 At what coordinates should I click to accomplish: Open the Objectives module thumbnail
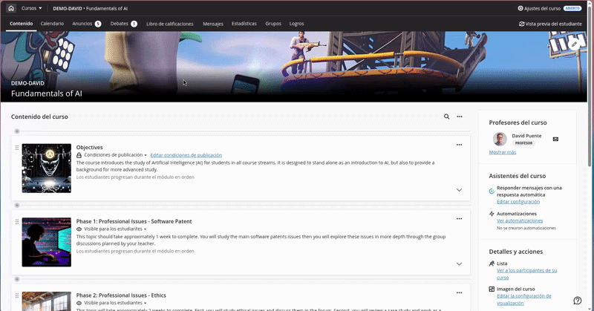pyautogui.click(x=47, y=168)
